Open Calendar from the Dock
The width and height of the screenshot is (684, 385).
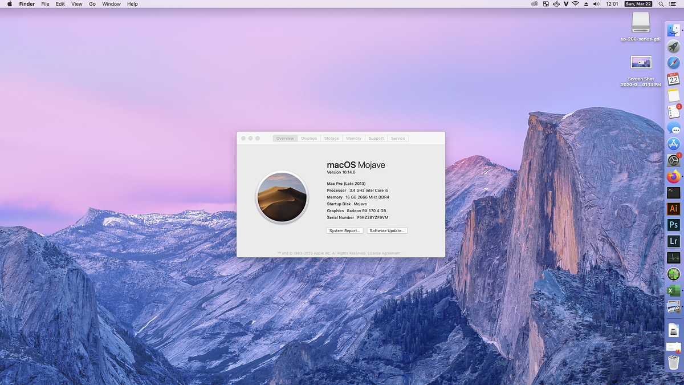[x=674, y=79]
